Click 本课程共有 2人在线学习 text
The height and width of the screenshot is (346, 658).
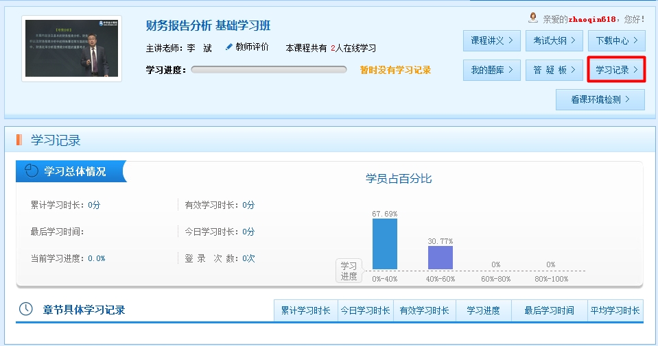coord(331,48)
